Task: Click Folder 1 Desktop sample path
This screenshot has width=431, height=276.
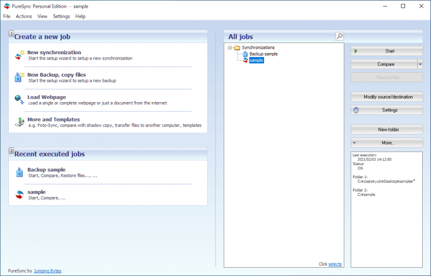Action: point(386,181)
